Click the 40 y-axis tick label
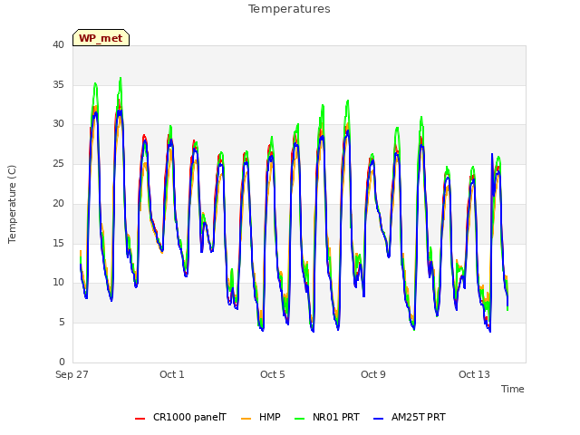Screen dimensions: 580x435 (x=58, y=44)
